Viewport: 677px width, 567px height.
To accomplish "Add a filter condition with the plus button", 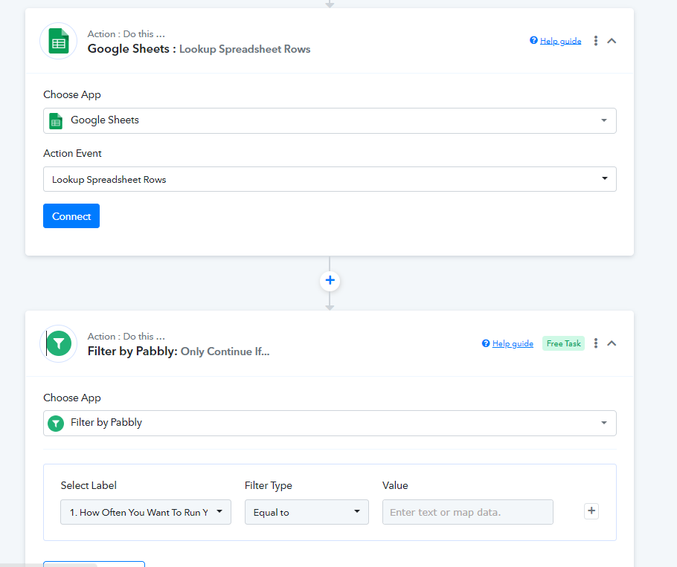I will [x=591, y=511].
